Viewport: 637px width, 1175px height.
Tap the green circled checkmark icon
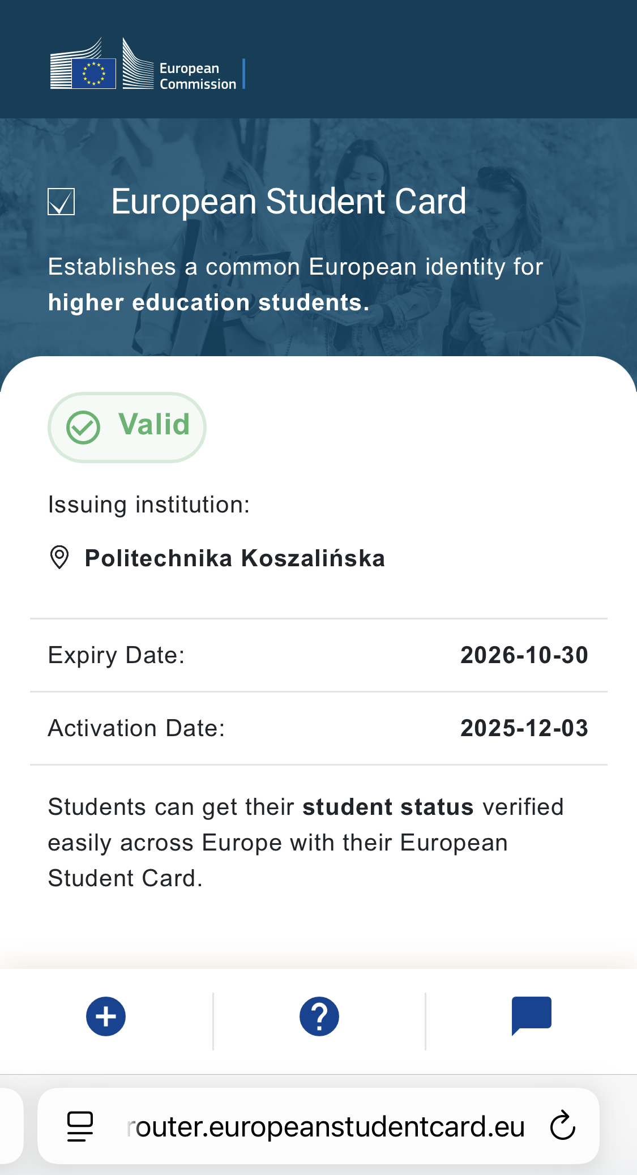tap(83, 427)
